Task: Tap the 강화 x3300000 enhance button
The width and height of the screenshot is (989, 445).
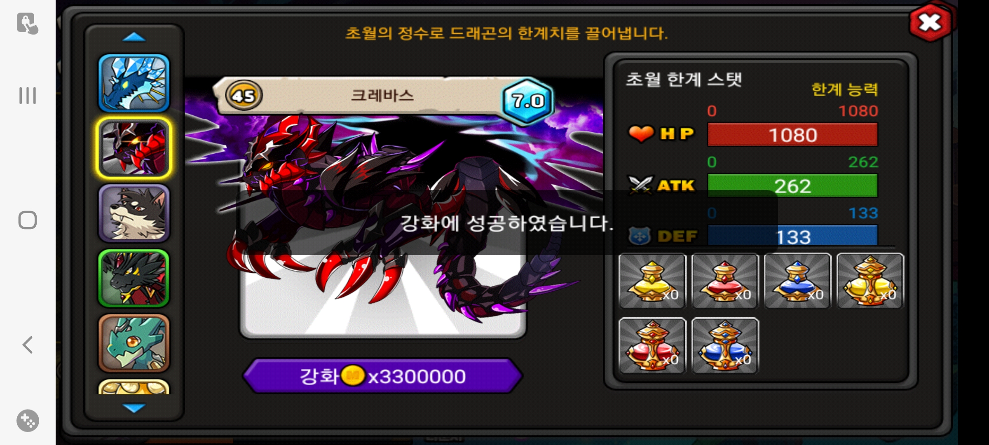Action: [383, 376]
